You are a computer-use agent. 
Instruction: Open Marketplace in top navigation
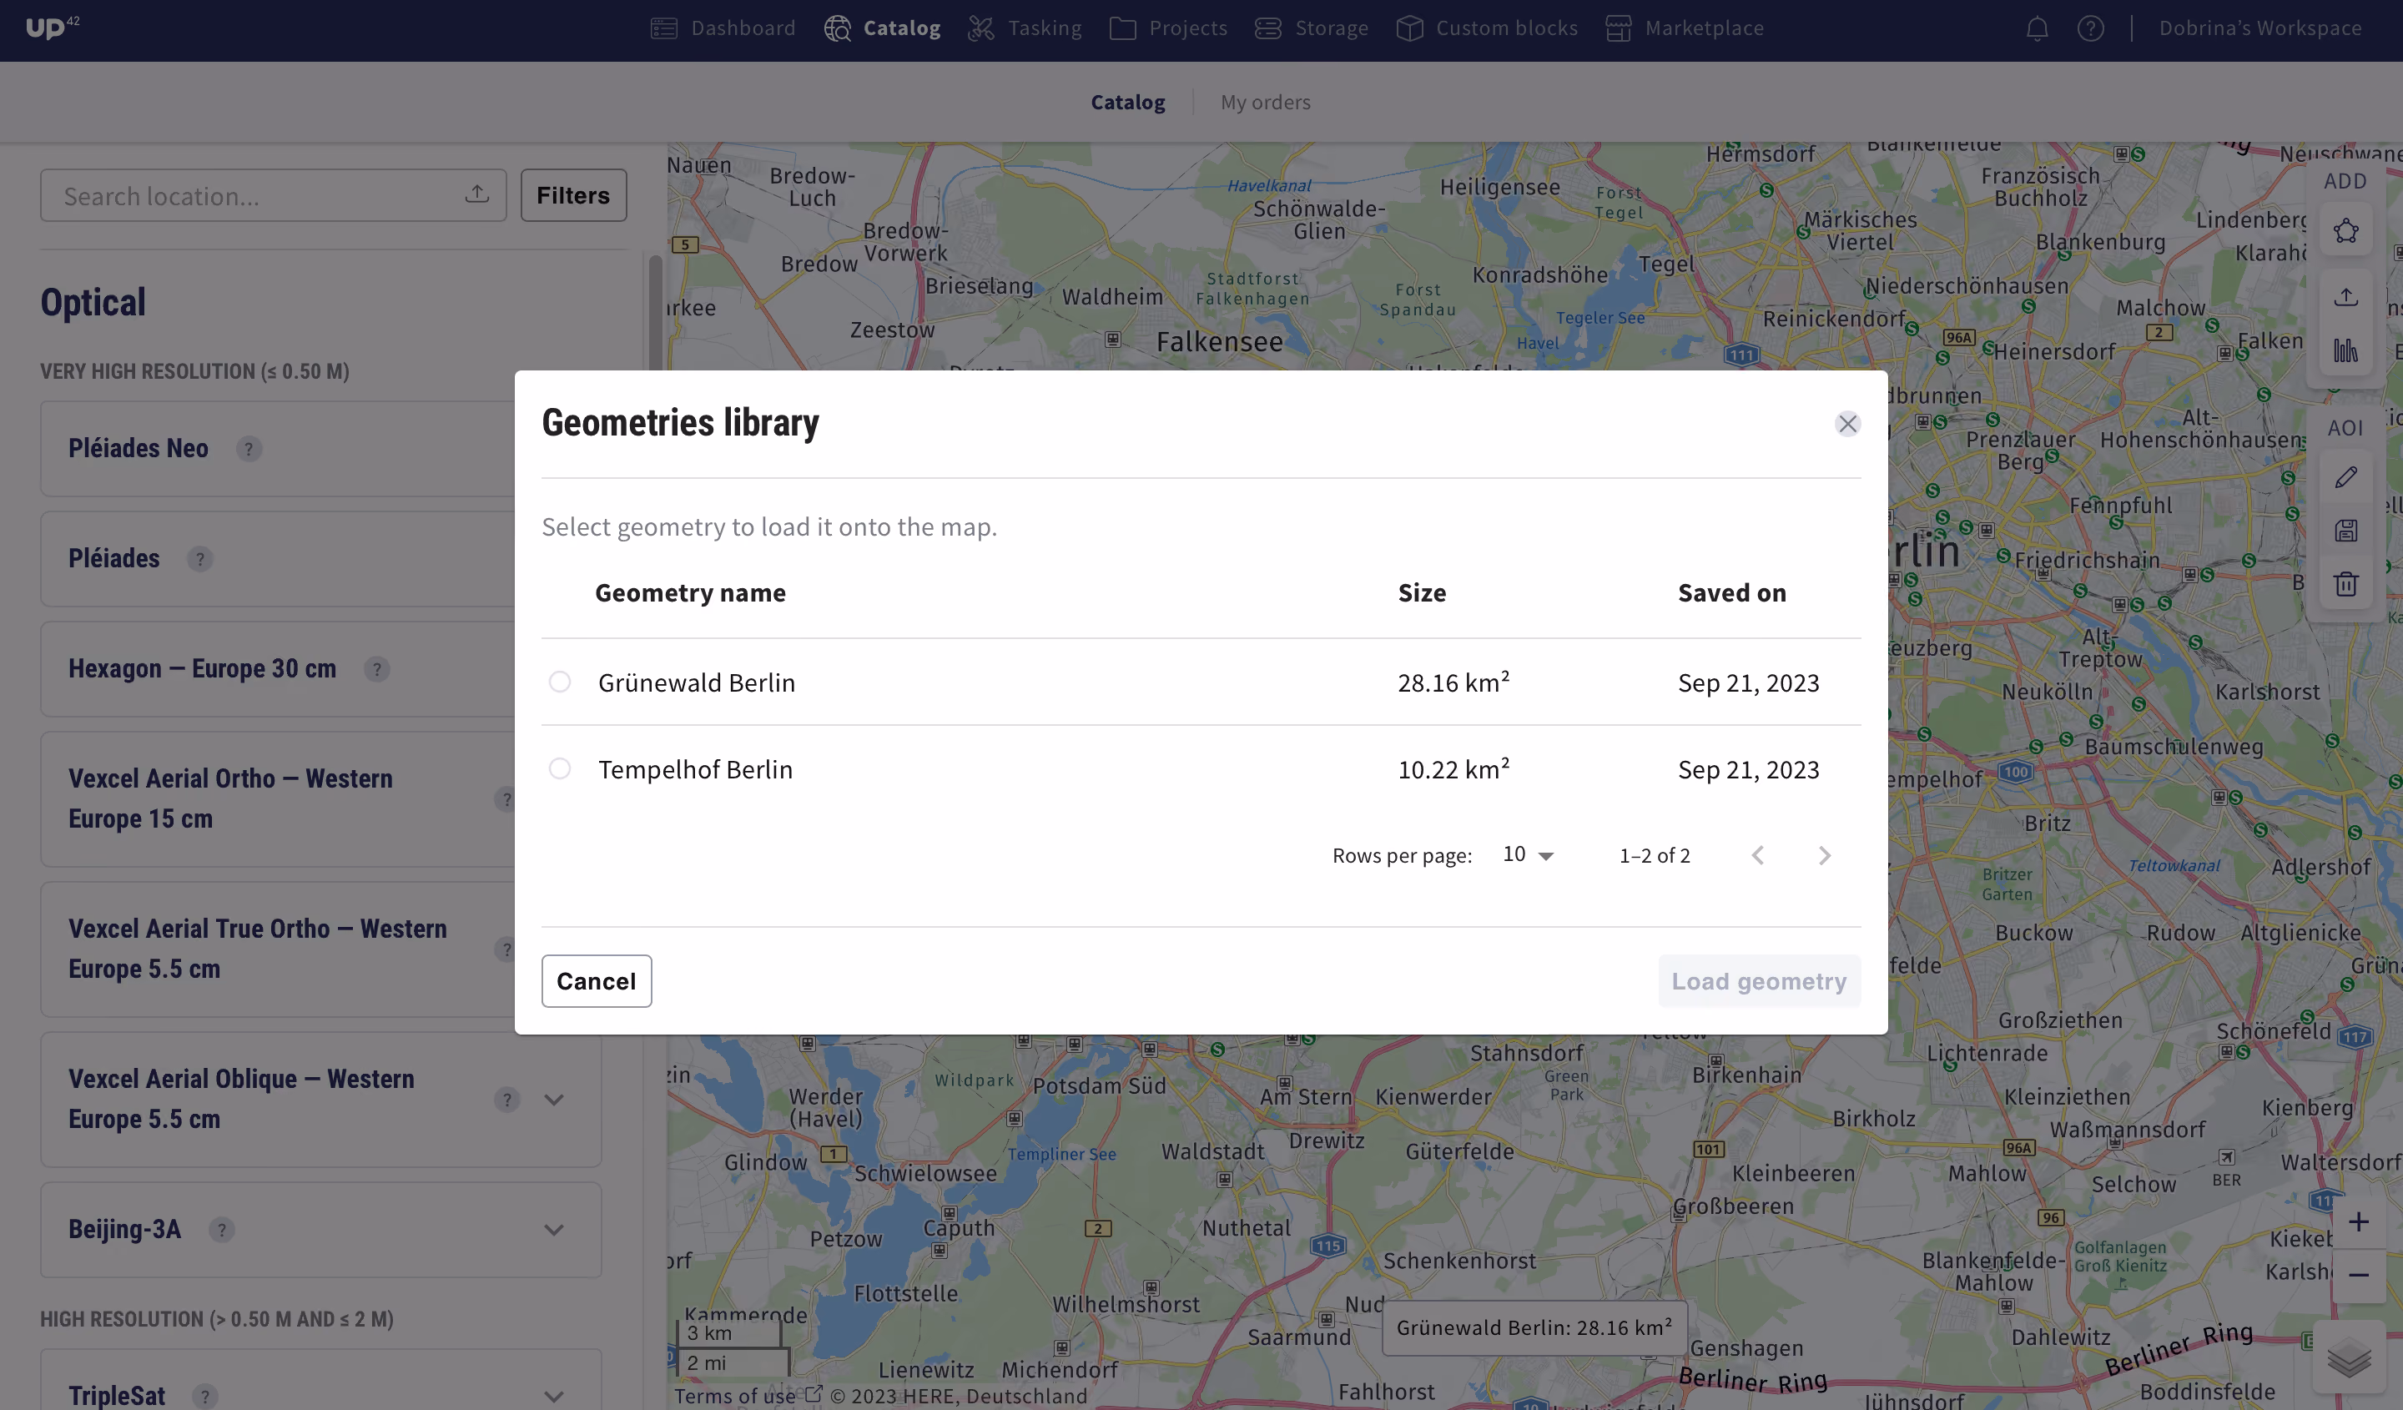1684,28
